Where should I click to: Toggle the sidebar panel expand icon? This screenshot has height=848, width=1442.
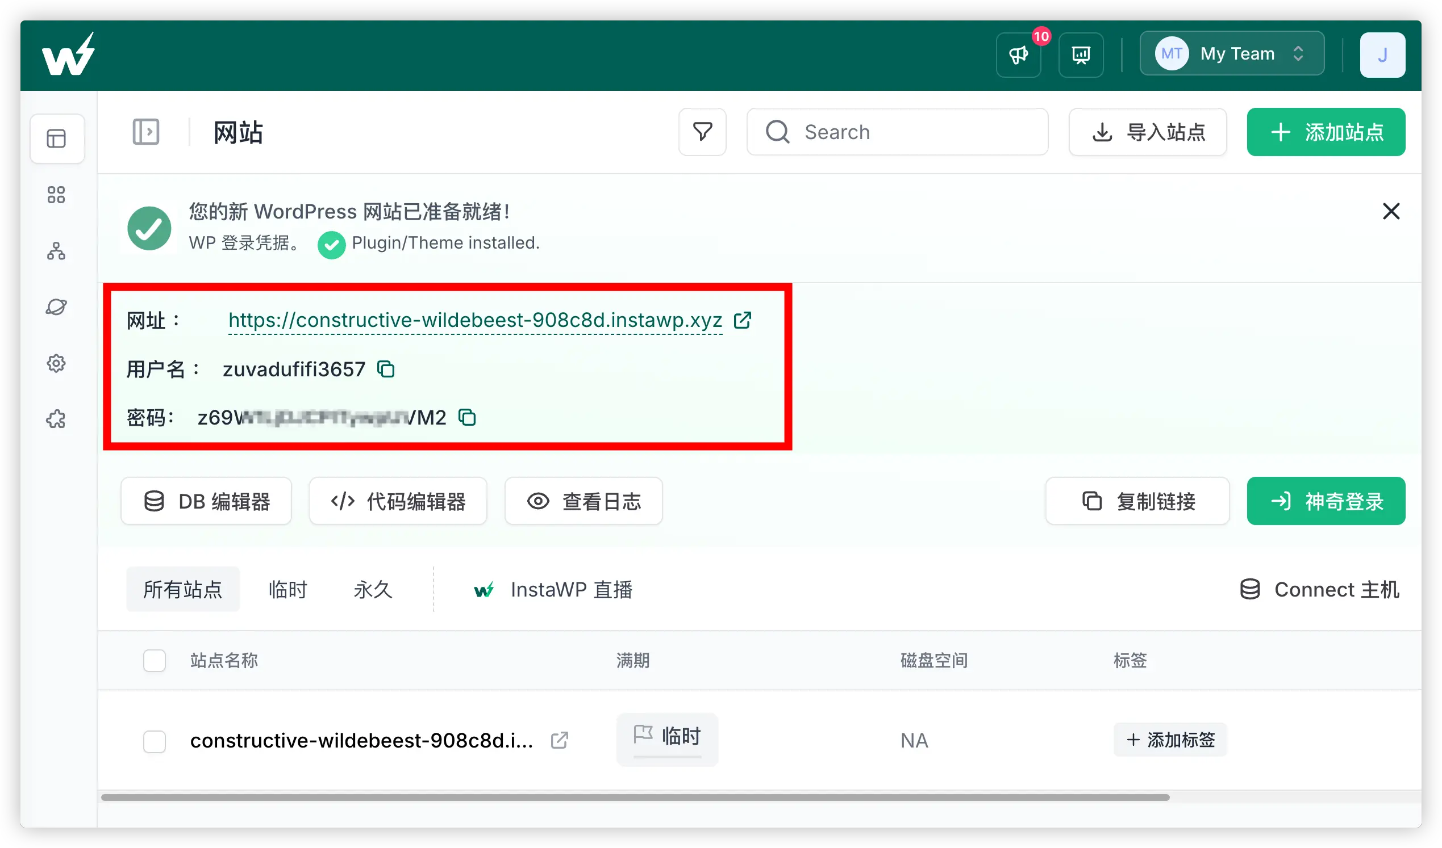point(146,132)
